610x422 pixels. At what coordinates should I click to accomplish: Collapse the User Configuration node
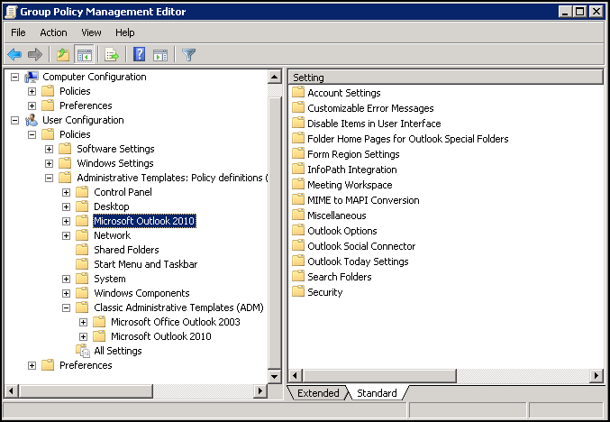click(14, 120)
